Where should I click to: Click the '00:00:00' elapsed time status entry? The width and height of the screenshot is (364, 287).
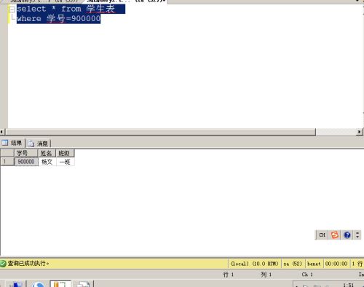[336, 264]
